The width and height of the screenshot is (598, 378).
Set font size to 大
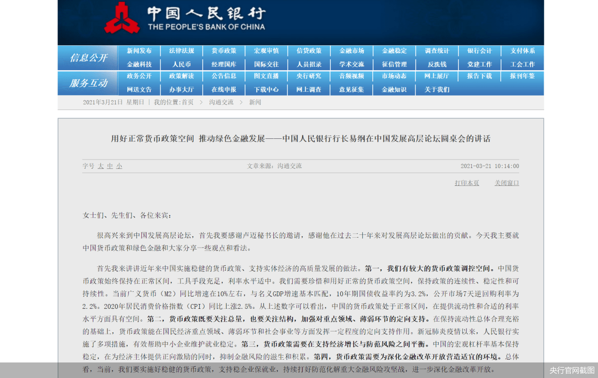click(x=100, y=166)
